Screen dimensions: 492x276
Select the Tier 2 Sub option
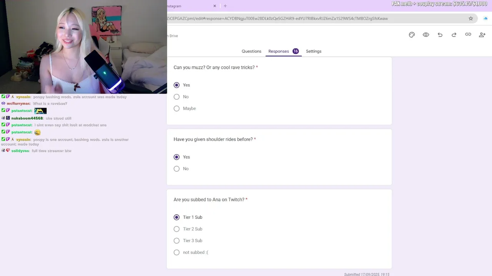[x=188, y=229]
